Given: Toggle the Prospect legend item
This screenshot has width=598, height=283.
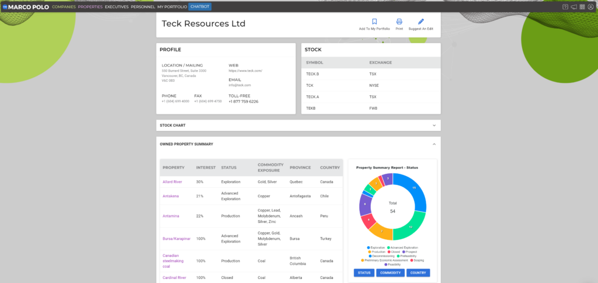Looking at the screenshot, I should [x=409, y=251].
